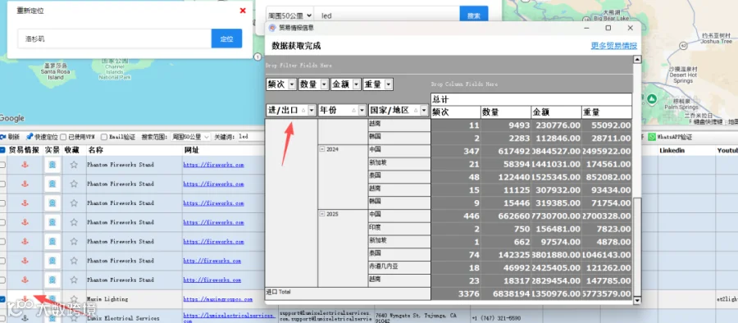This screenshot has width=738, height=323.
Task: Open the 更多贸易情报 link
Action: (614, 46)
